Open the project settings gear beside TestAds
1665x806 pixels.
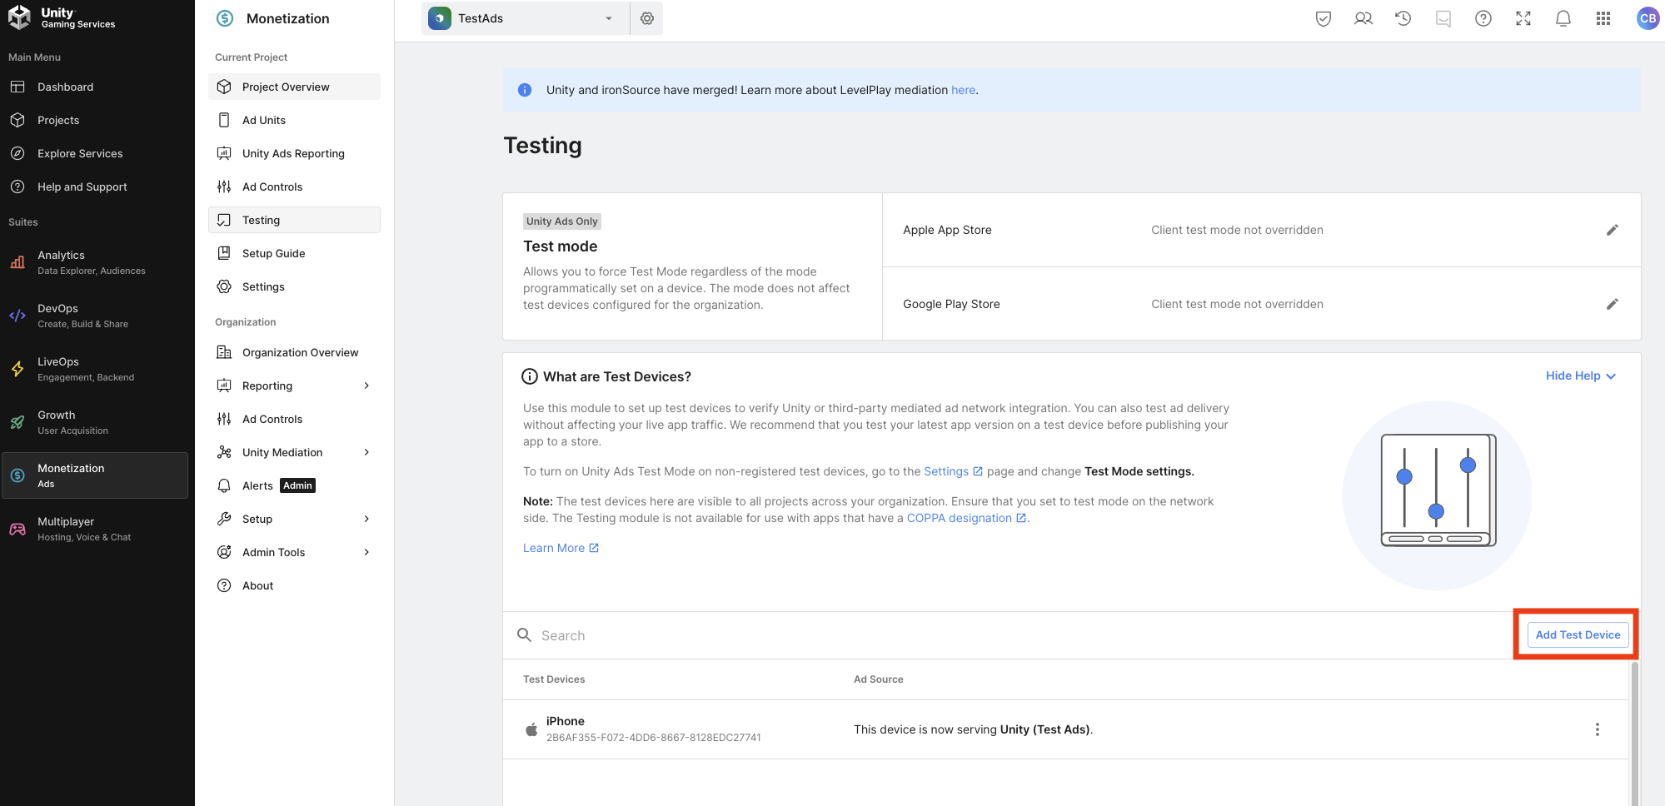pos(647,18)
